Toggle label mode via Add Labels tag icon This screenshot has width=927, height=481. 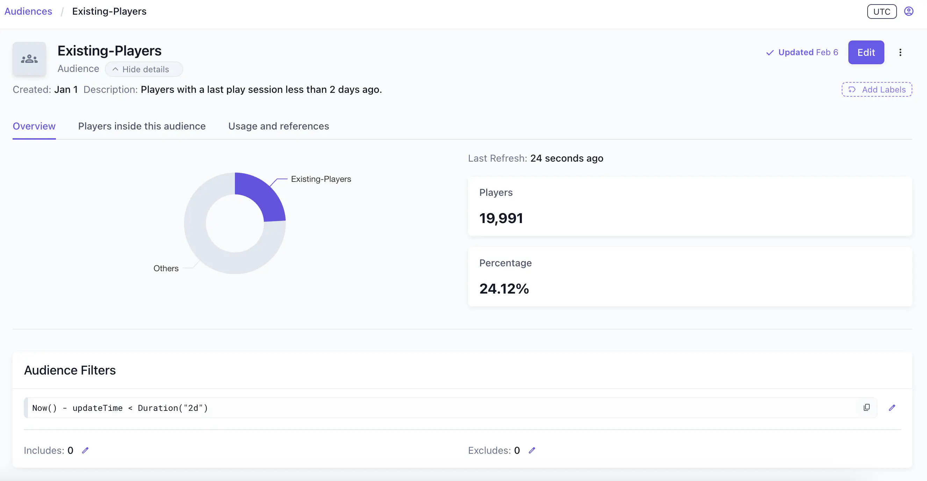852,89
